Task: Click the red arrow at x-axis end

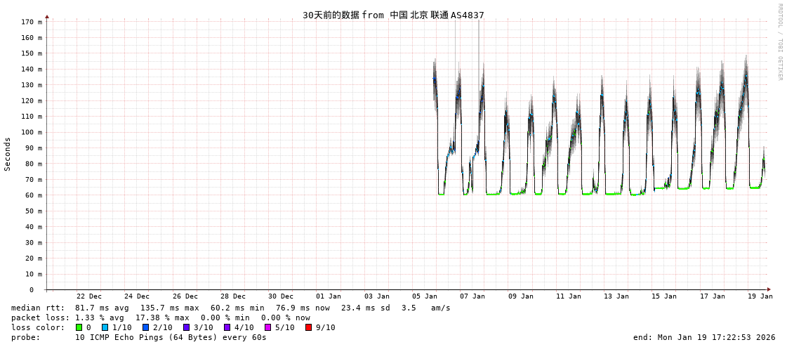Action: coord(769,290)
